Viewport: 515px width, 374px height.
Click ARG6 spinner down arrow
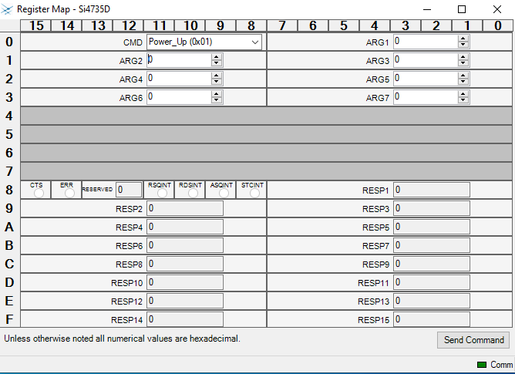216,100
